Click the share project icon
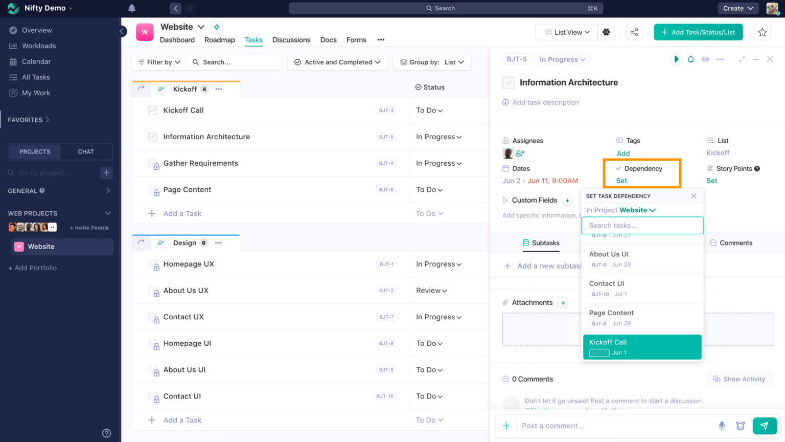This screenshot has width=785, height=442. pos(634,32)
